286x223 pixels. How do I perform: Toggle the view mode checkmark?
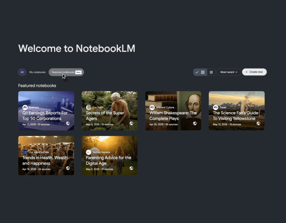(x=197, y=72)
